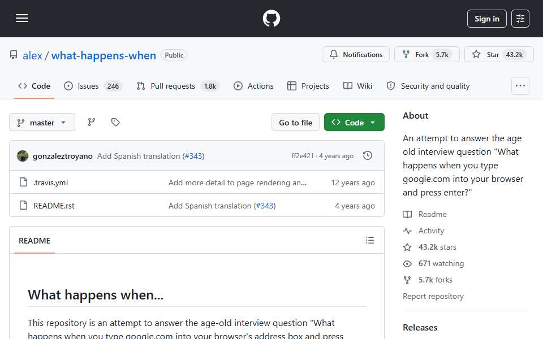Open 671 watching link

coord(434,264)
